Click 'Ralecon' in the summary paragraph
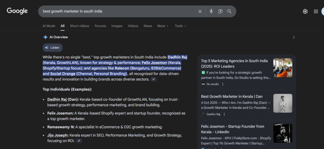 [122, 68]
